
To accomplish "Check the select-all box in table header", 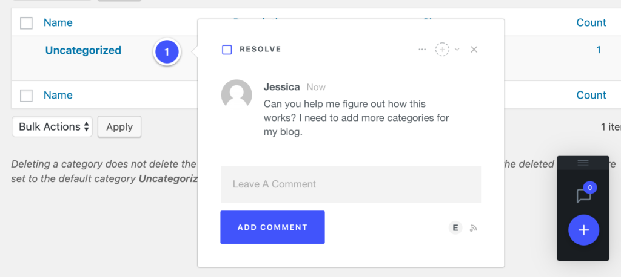I will (26, 23).
